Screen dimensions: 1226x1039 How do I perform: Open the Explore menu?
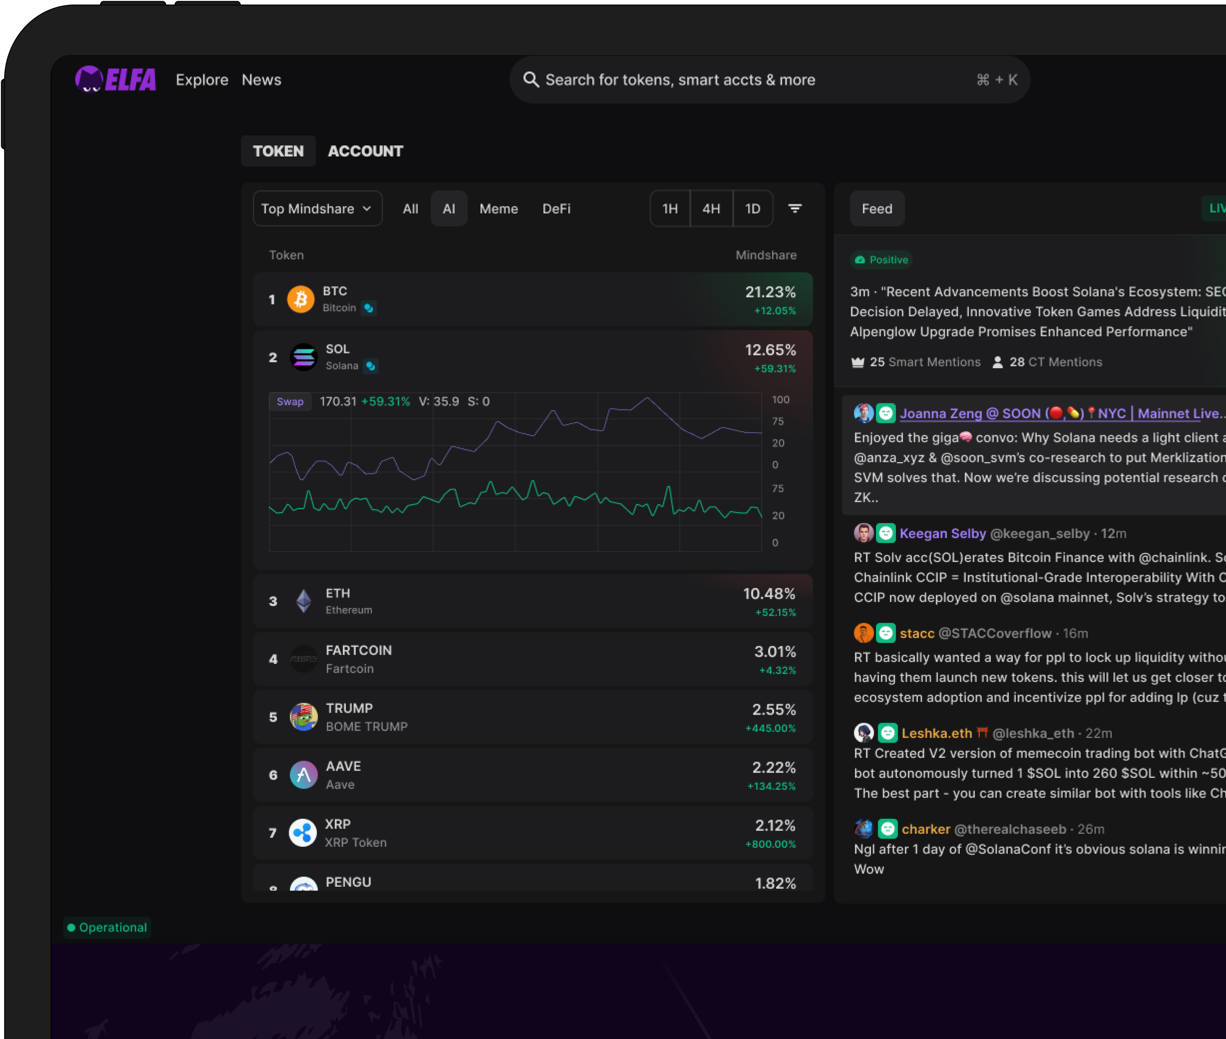pyautogui.click(x=202, y=79)
